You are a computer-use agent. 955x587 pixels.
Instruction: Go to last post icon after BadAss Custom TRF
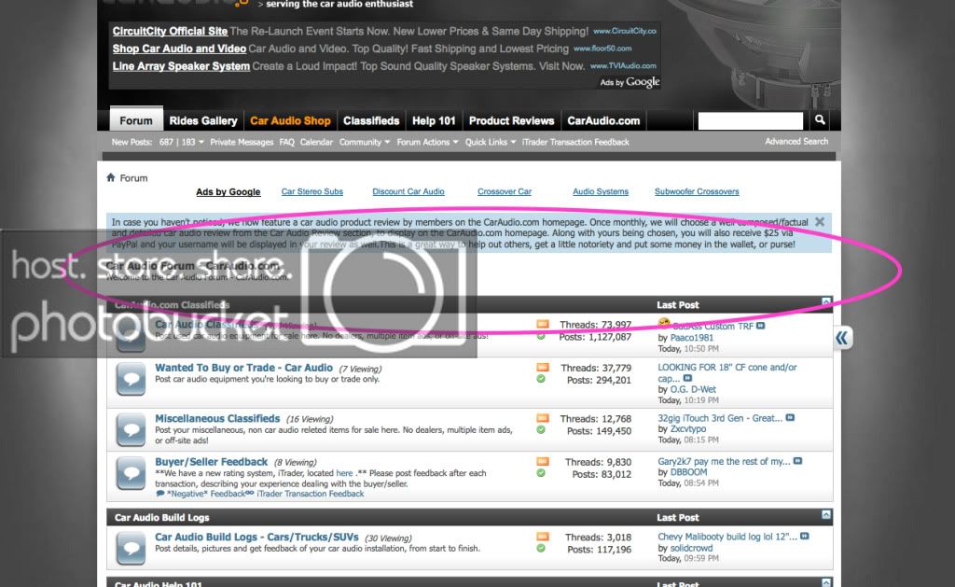pos(761,326)
